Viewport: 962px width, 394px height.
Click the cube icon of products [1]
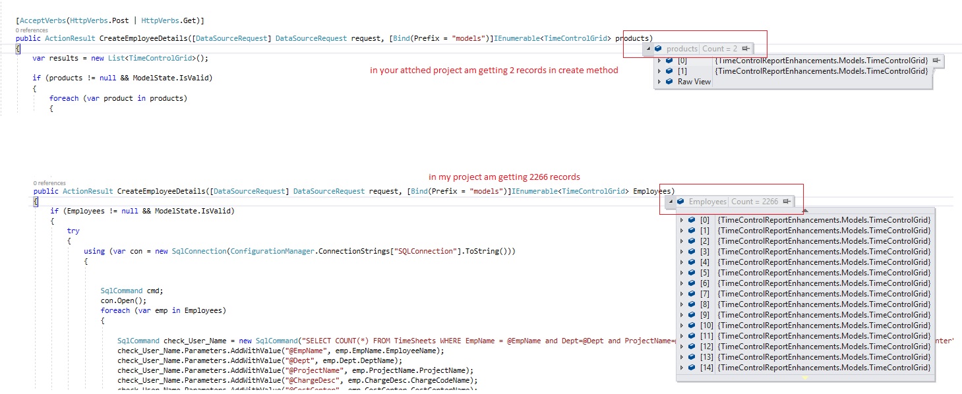pyautogui.click(x=669, y=70)
